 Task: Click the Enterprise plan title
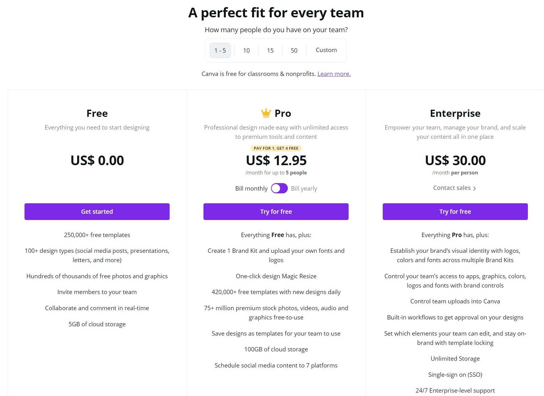[x=455, y=113]
